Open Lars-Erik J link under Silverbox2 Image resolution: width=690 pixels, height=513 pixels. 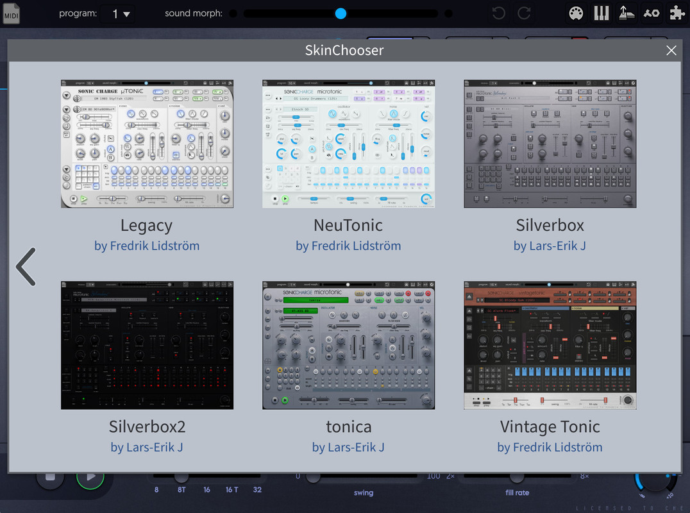pyautogui.click(x=147, y=447)
